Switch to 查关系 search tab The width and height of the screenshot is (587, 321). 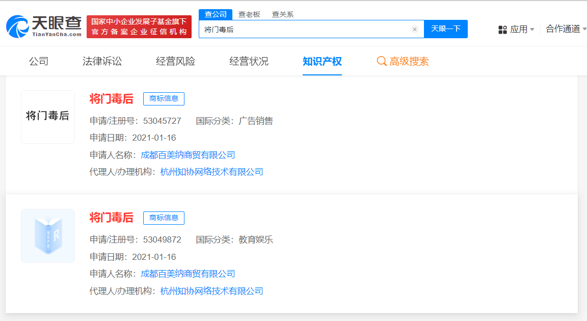click(282, 14)
